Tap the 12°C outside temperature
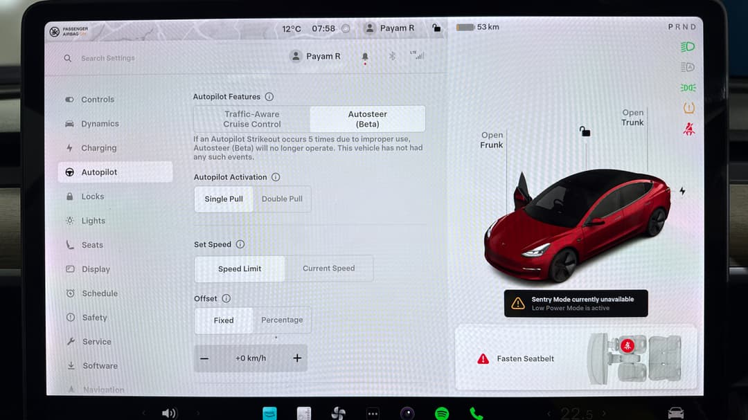The width and height of the screenshot is (748, 420). coord(292,29)
